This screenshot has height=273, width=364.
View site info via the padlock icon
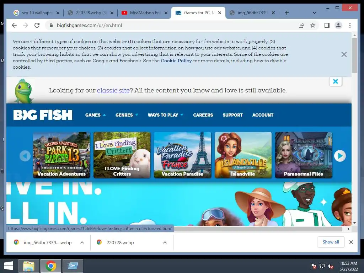pos(51,25)
